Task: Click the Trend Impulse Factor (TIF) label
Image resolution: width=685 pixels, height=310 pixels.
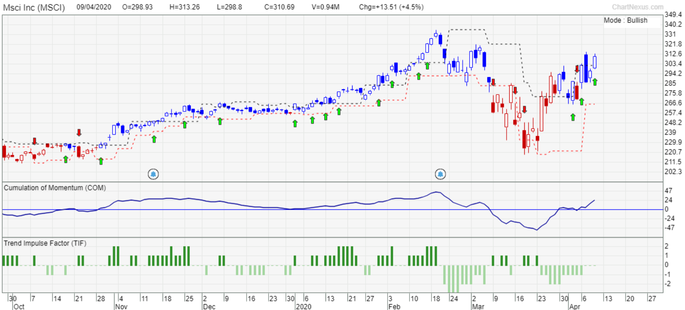Action: [45, 243]
